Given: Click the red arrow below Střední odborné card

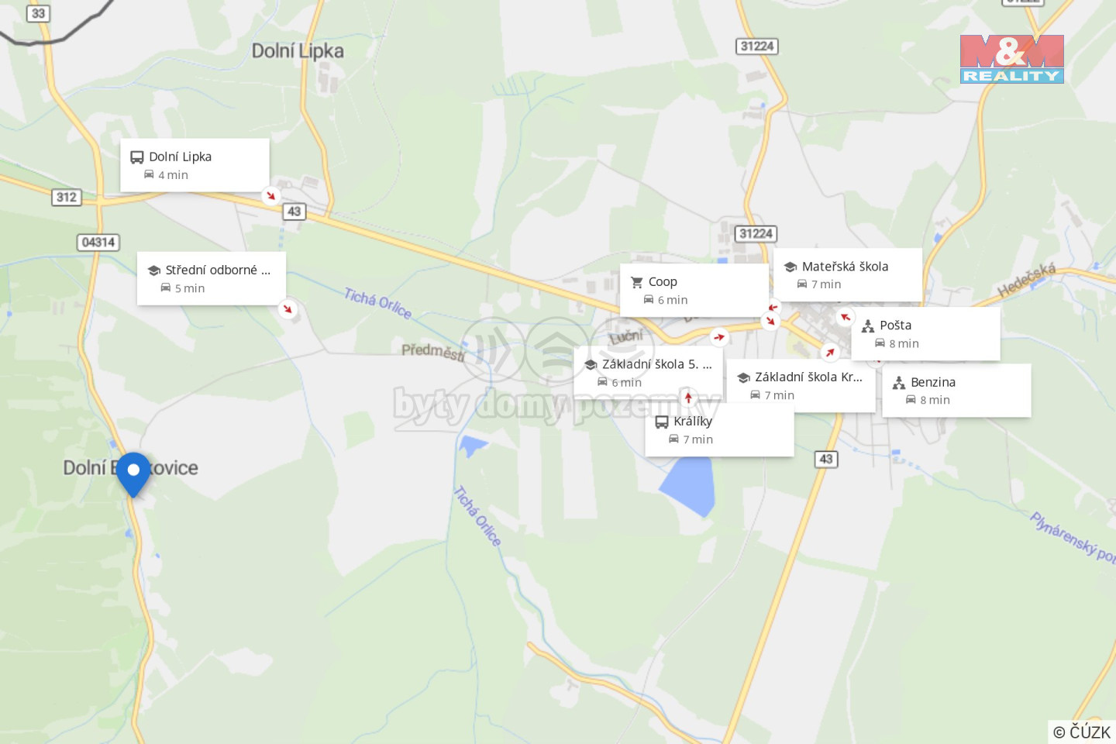Looking at the screenshot, I should click(x=288, y=309).
